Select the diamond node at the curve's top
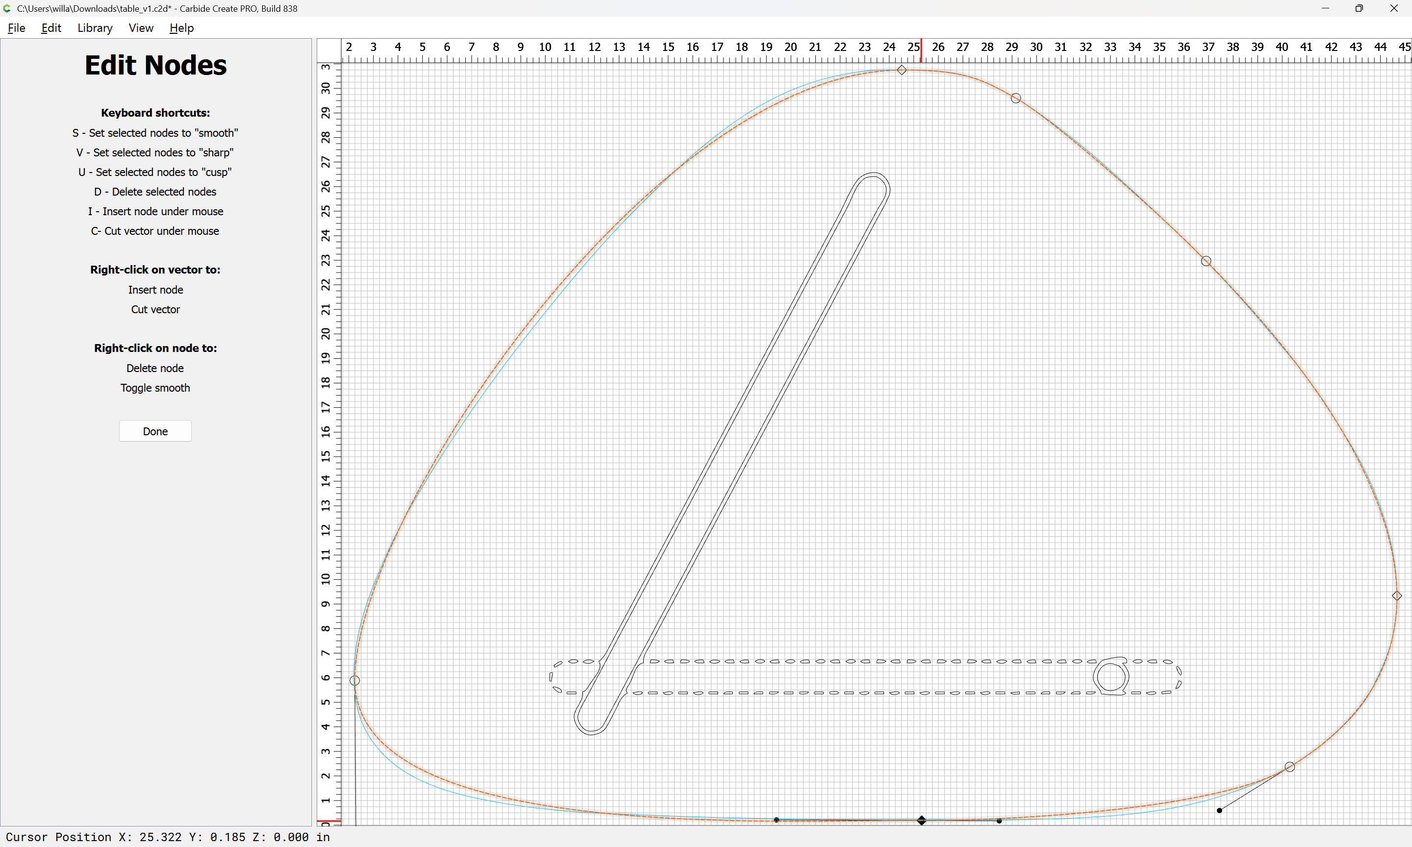This screenshot has width=1412, height=847. [902, 70]
